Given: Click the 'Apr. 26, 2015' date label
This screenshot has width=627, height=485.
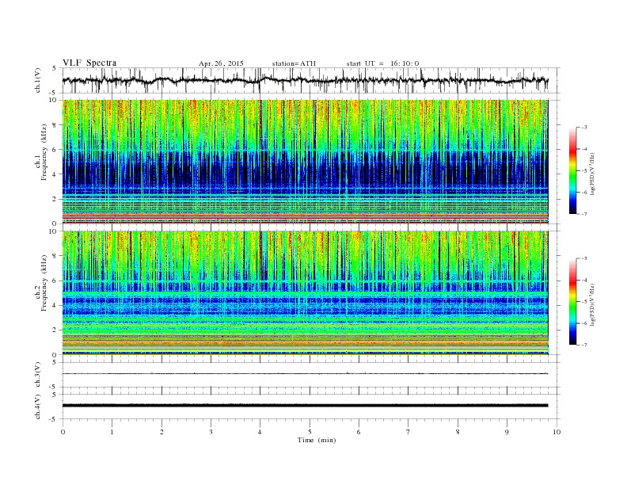Looking at the screenshot, I should (x=221, y=63).
